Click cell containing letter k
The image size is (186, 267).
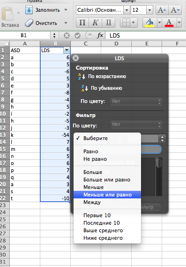point(25,135)
